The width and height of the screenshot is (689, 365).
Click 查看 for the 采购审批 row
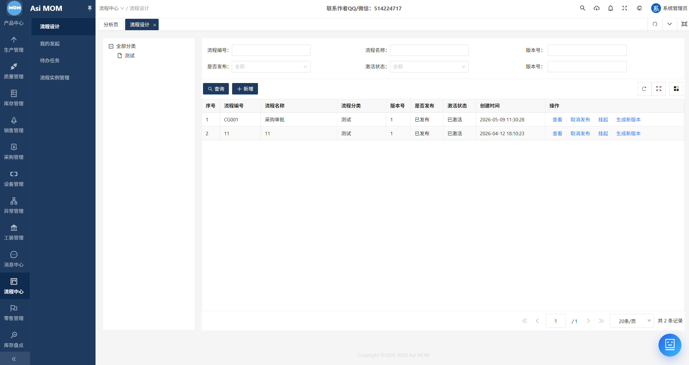(x=557, y=119)
